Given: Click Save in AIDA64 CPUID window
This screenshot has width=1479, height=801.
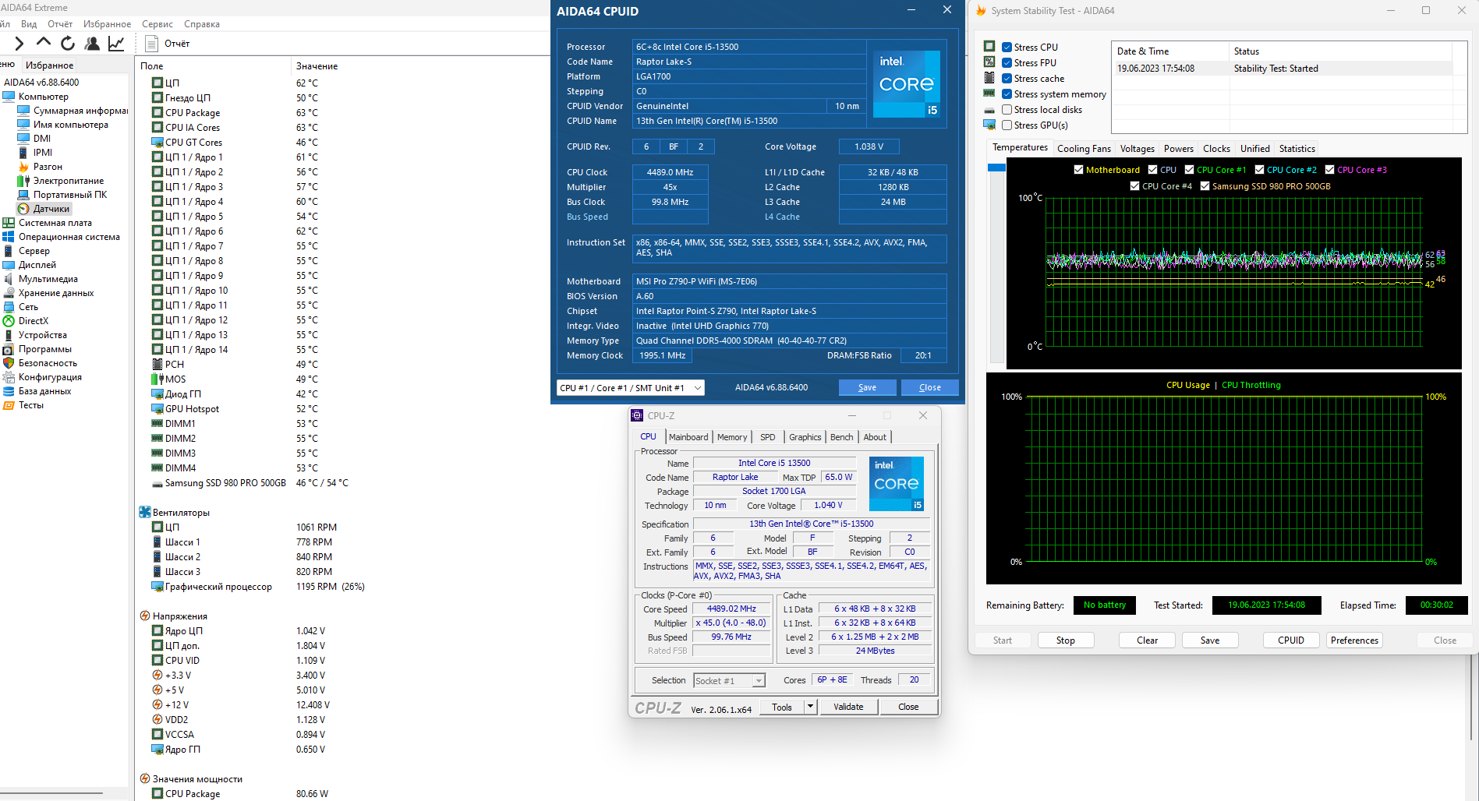Looking at the screenshot, I should point(867,387).
